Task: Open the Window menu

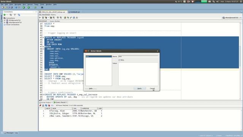Action: coord(49,5)
